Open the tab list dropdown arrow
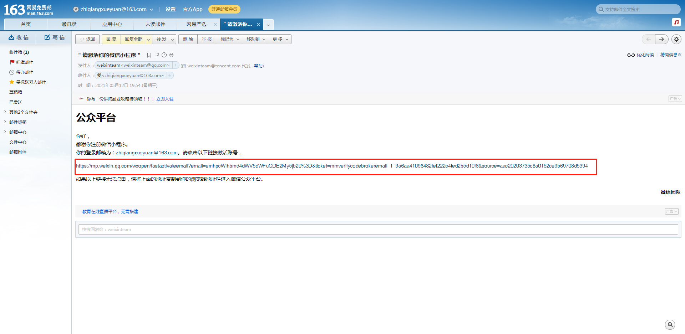 tap(268, 25)
